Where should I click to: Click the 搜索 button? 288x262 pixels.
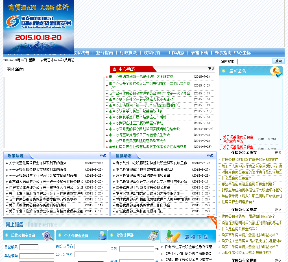click(x=278, y=61)
